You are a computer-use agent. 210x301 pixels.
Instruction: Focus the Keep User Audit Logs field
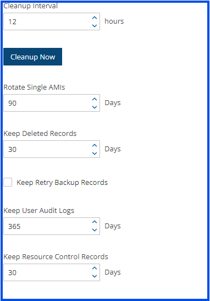point(52,226)
